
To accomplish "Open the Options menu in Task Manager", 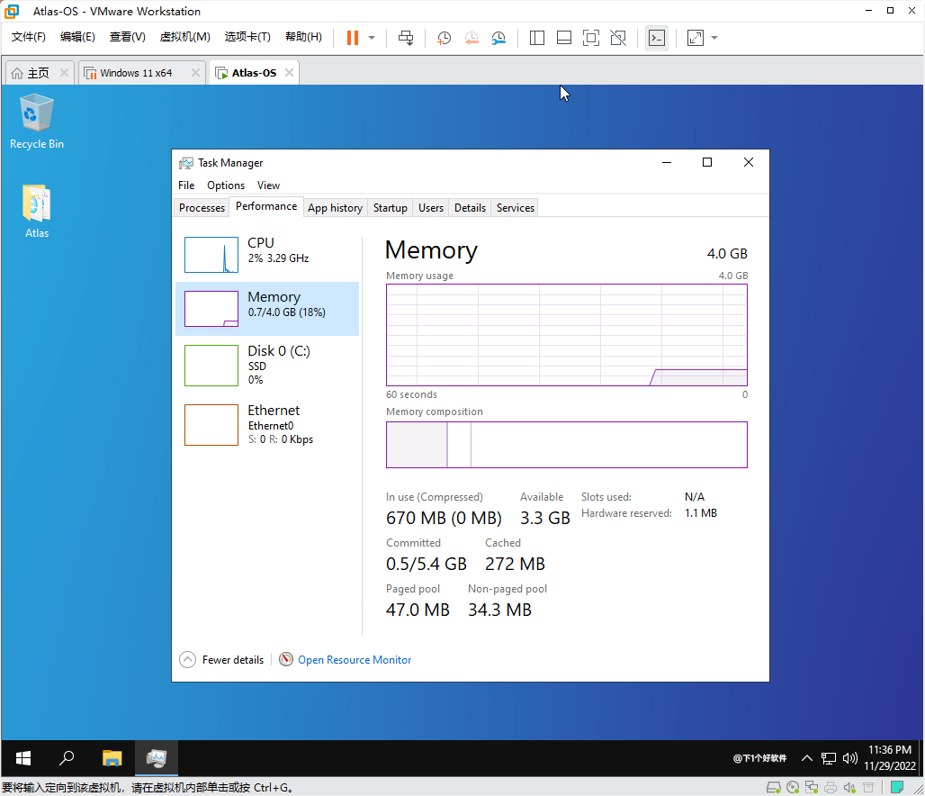I will (226, 185).
